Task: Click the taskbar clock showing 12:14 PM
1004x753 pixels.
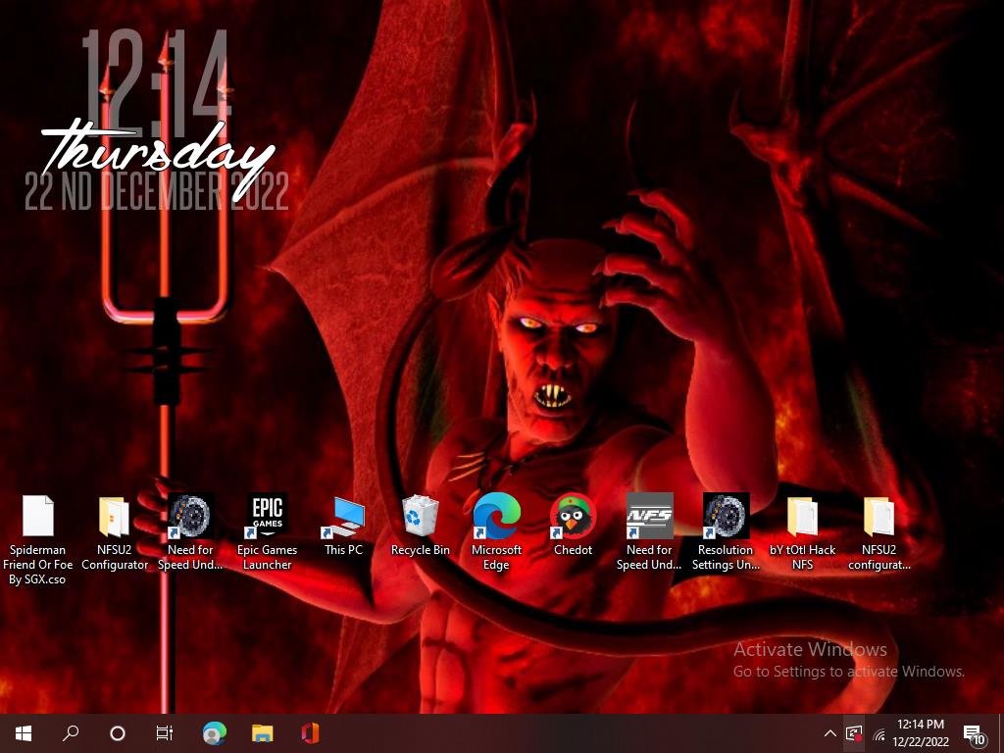Action: (919, 733)
